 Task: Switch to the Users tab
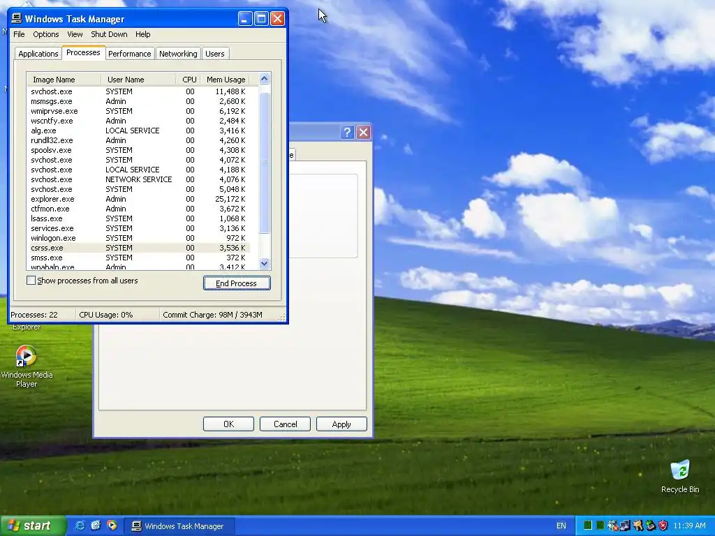215,54
